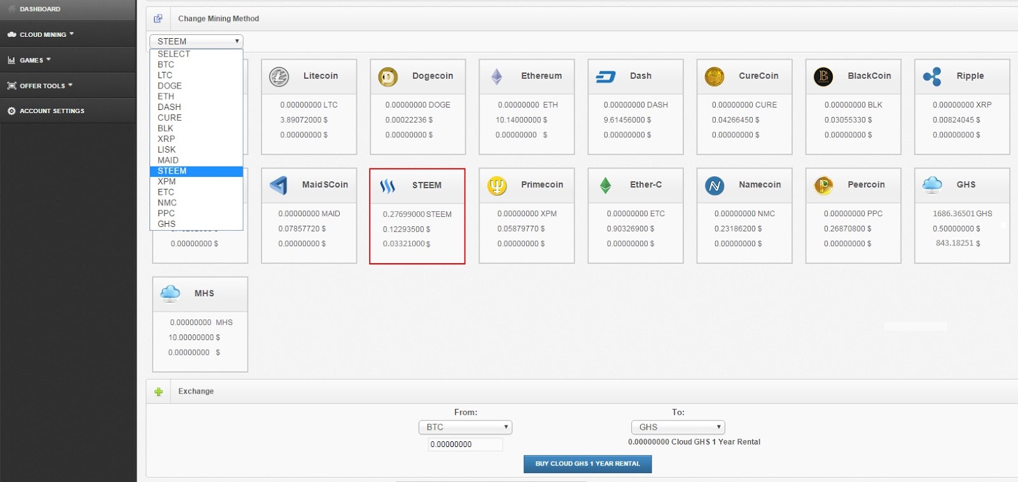The width and height of the screenshot is (1018, 482).
Task: Choose MAID in the mining dropdown list
Action: pos(197,160)
